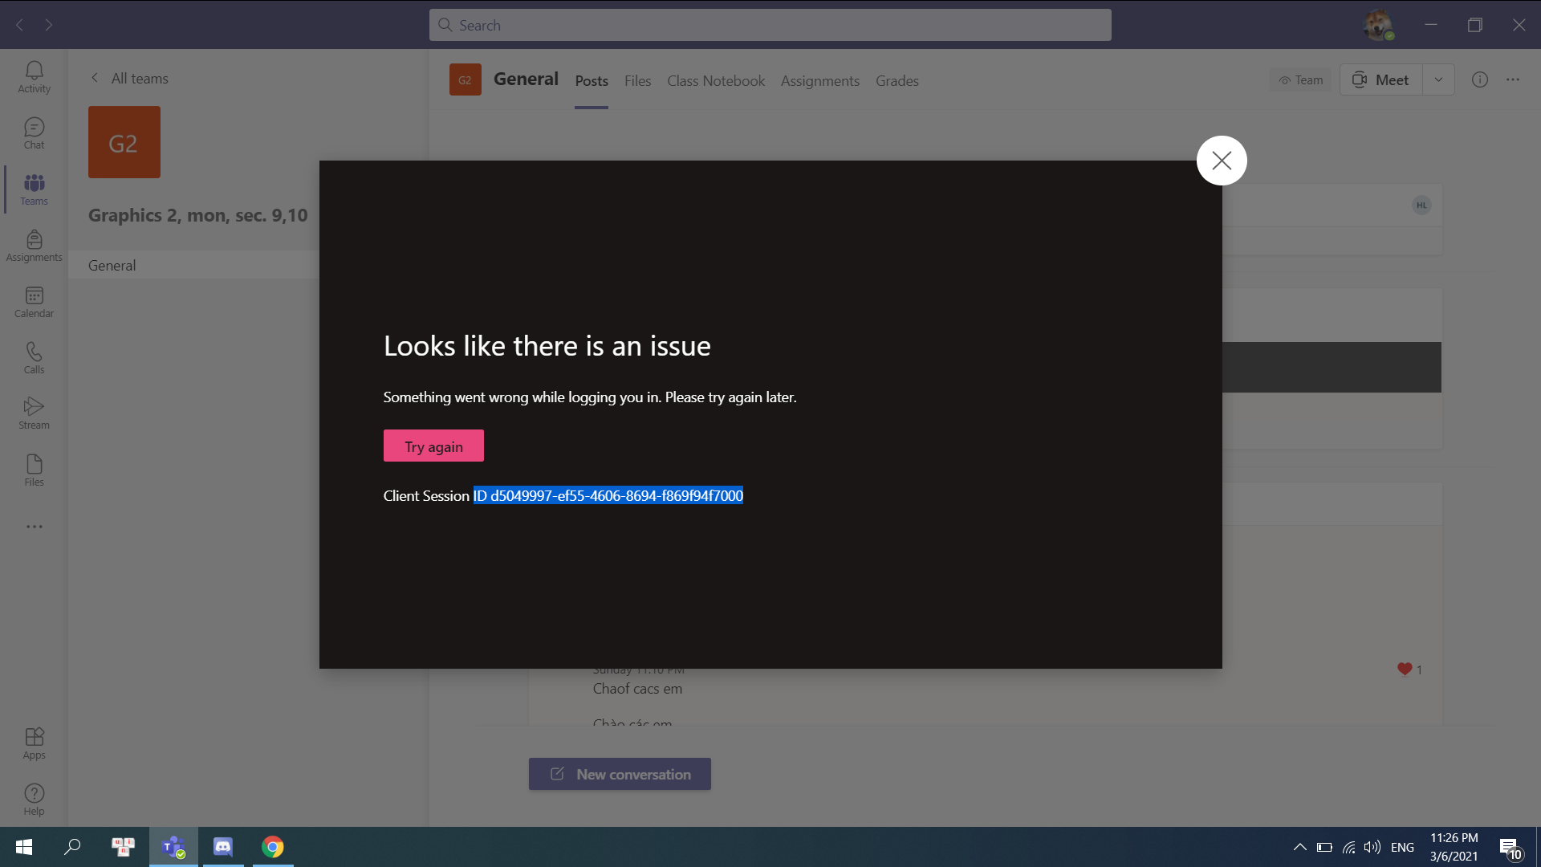The width and height of the screenshot is (1541, 867).
Task: Expand the Meet options dropdown arrow
Action: (x=1438, y=79)
